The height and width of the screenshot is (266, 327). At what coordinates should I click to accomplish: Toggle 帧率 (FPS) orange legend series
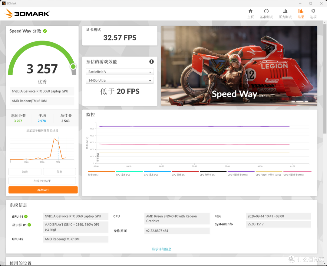101,173
